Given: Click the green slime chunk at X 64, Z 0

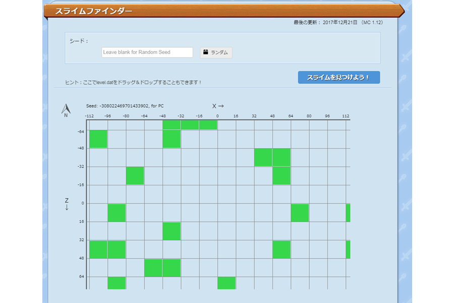Looking at the screenshot, I should click(x=300, y=213).
